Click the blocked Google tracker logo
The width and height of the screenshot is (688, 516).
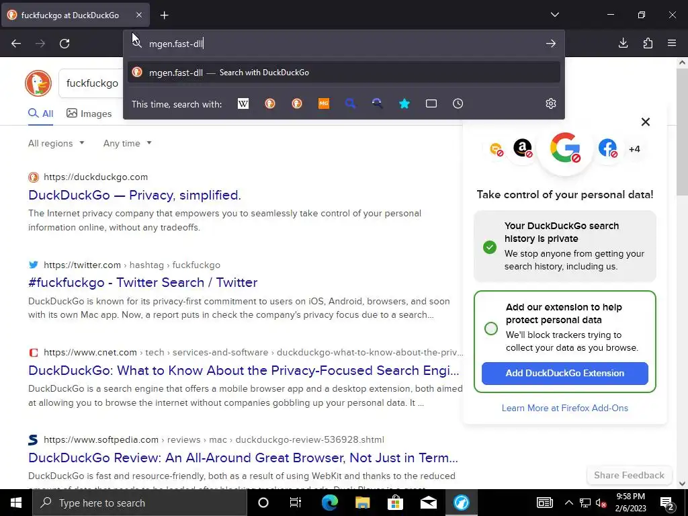[565, 147]
